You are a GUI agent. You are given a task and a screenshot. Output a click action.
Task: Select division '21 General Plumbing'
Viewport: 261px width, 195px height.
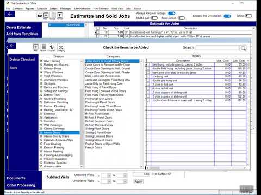coord(59,99)
